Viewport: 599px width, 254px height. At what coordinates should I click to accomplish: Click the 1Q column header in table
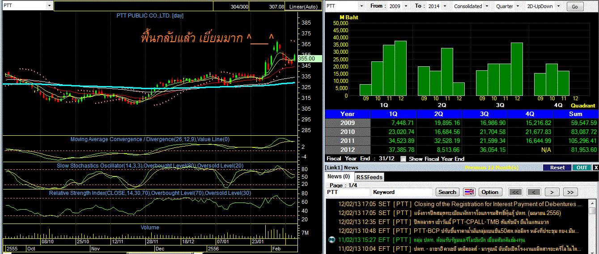(x=394, y=114)
